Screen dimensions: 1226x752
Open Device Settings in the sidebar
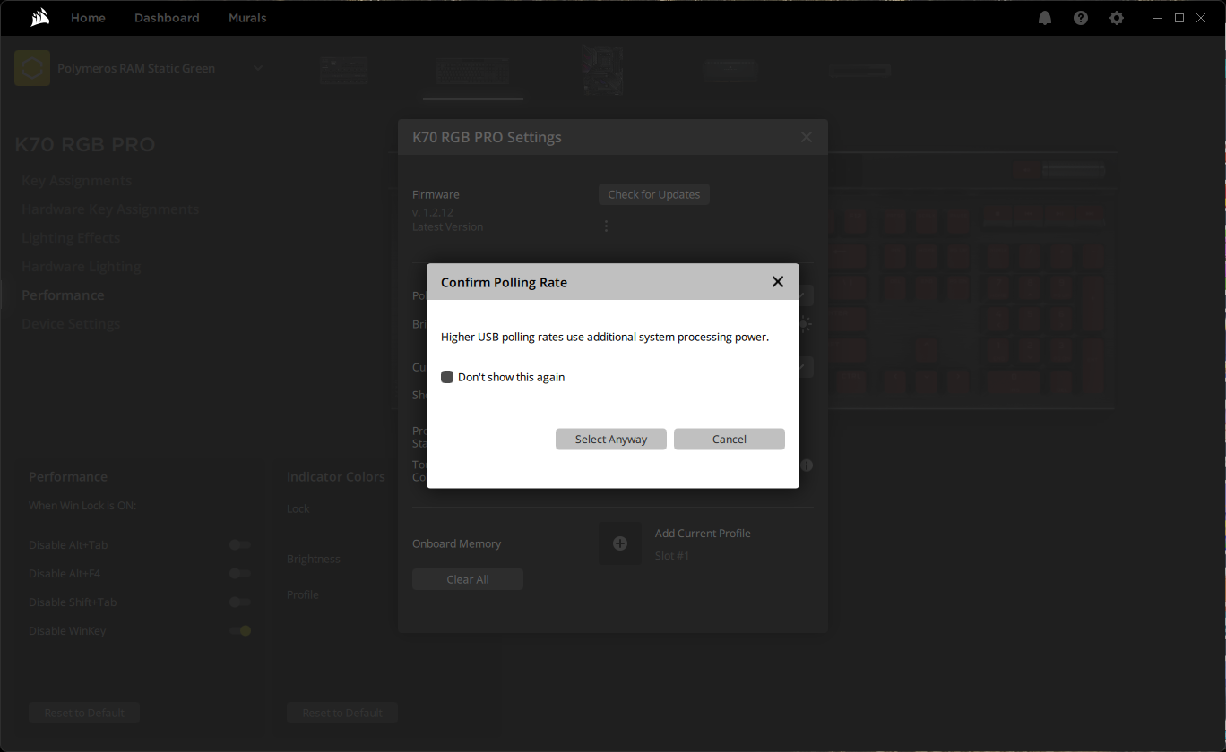[x=71, y=324]
